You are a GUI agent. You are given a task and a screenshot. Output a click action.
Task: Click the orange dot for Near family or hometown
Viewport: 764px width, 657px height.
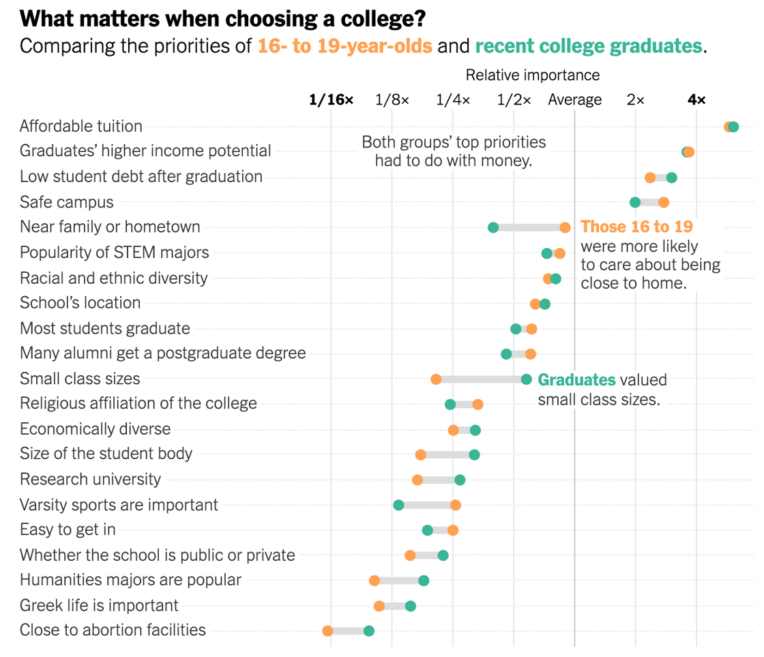pyautogui.click(x=565, y=227)
